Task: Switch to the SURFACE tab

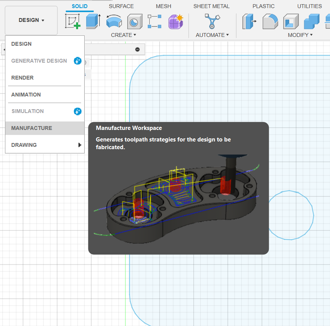Action: coord(121,6)
